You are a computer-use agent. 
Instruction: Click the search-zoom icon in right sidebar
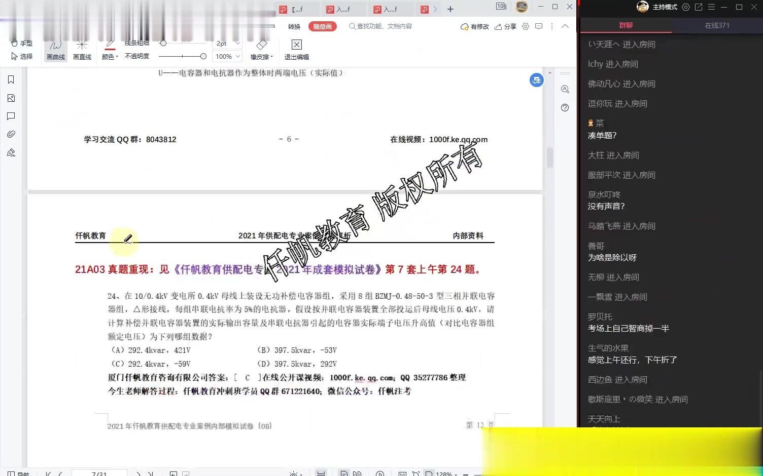(565, 89)
